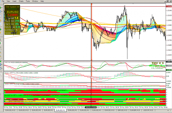Click the Analyze Buy signal text

pos(157,66)
